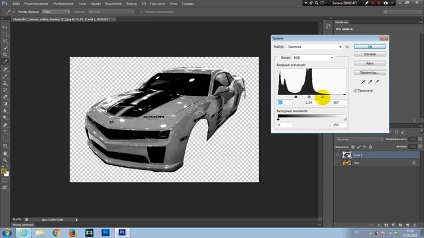This screenshot has width=424, height=238.
Task: Create new adjustment layer icon
Action: click(x=394, y=225)
